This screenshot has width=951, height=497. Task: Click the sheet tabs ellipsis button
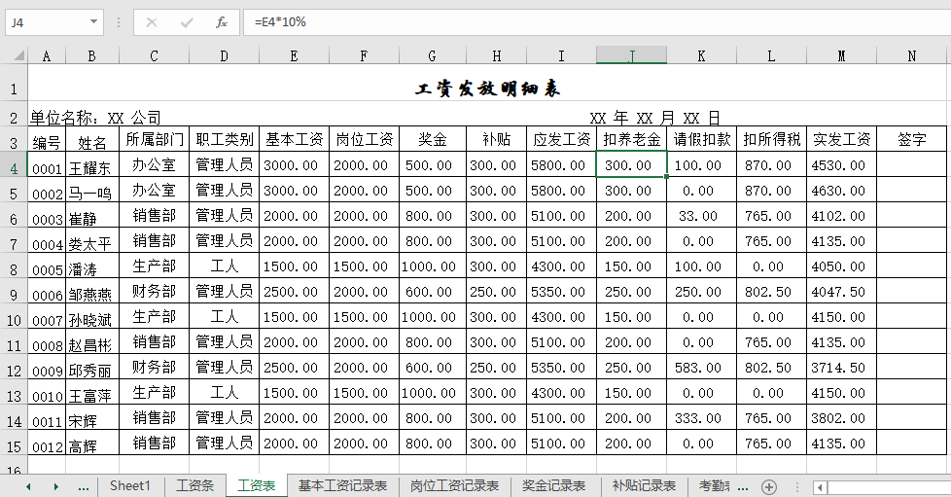[83, 486]
